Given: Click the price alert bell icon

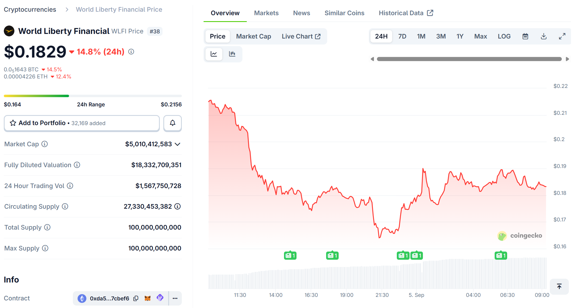Looking at the screenshot, I should 172,123.
